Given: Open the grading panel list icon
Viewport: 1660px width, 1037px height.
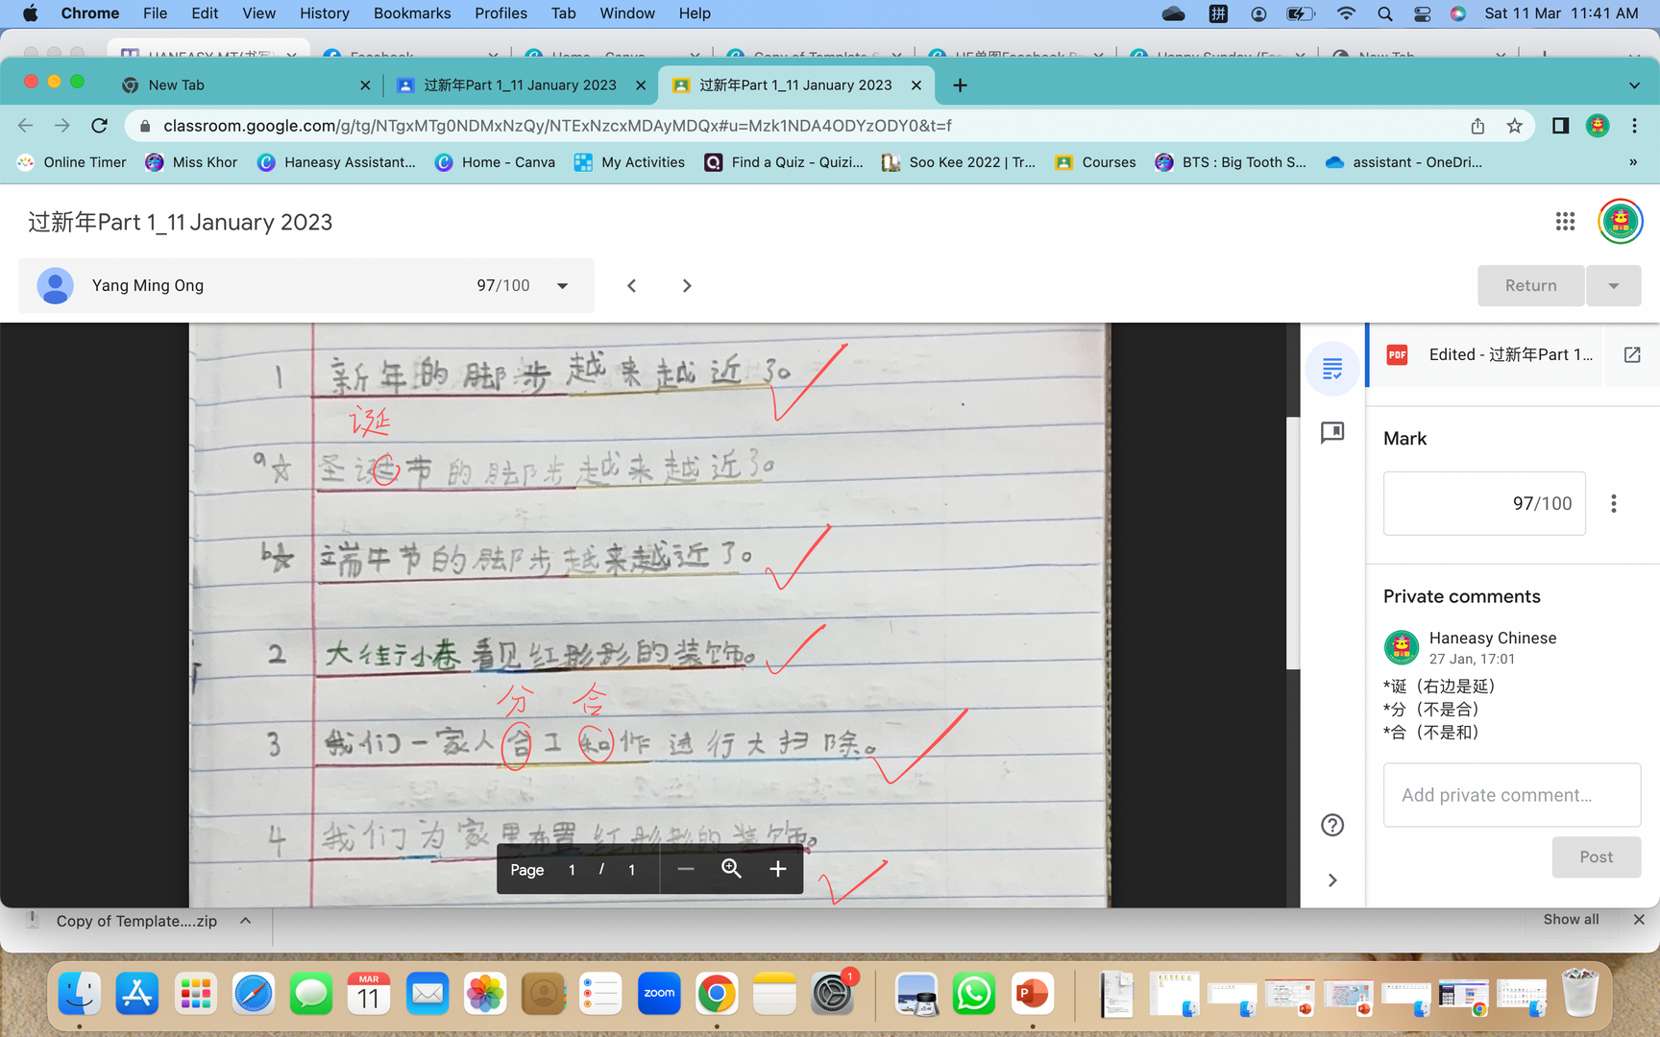Looking at the screenshot, I should point(1332,369).
